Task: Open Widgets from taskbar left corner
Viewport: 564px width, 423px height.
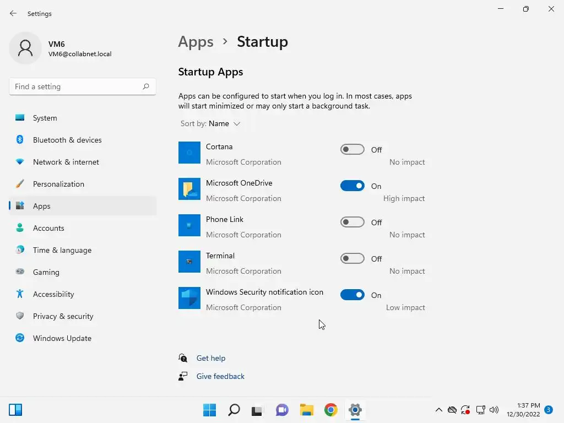Action: point(15,410)
